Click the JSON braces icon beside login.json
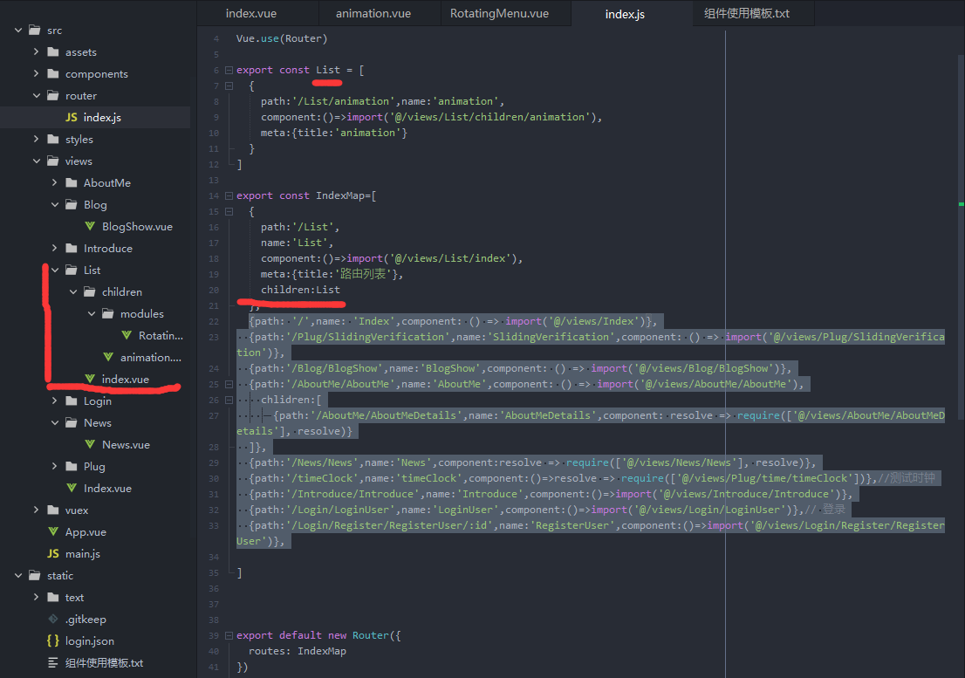Viewport: 965px width, 678px height. coord(53,640)
